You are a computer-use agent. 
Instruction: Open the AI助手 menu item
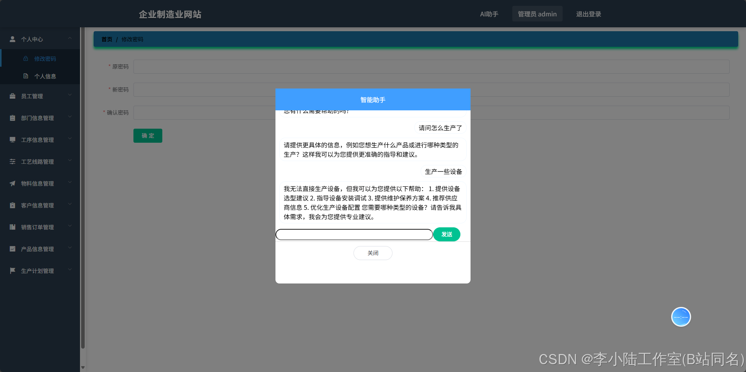[x=488, y=14]
